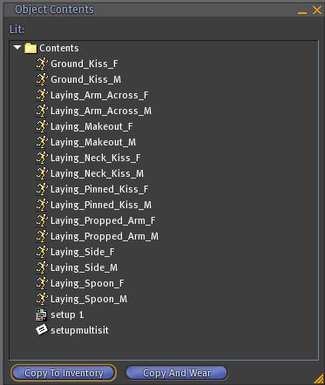Viewport: 325px width, 385px height.
Task: Select the Laying_Spoon_F item text
Action: tap(87, 283)
